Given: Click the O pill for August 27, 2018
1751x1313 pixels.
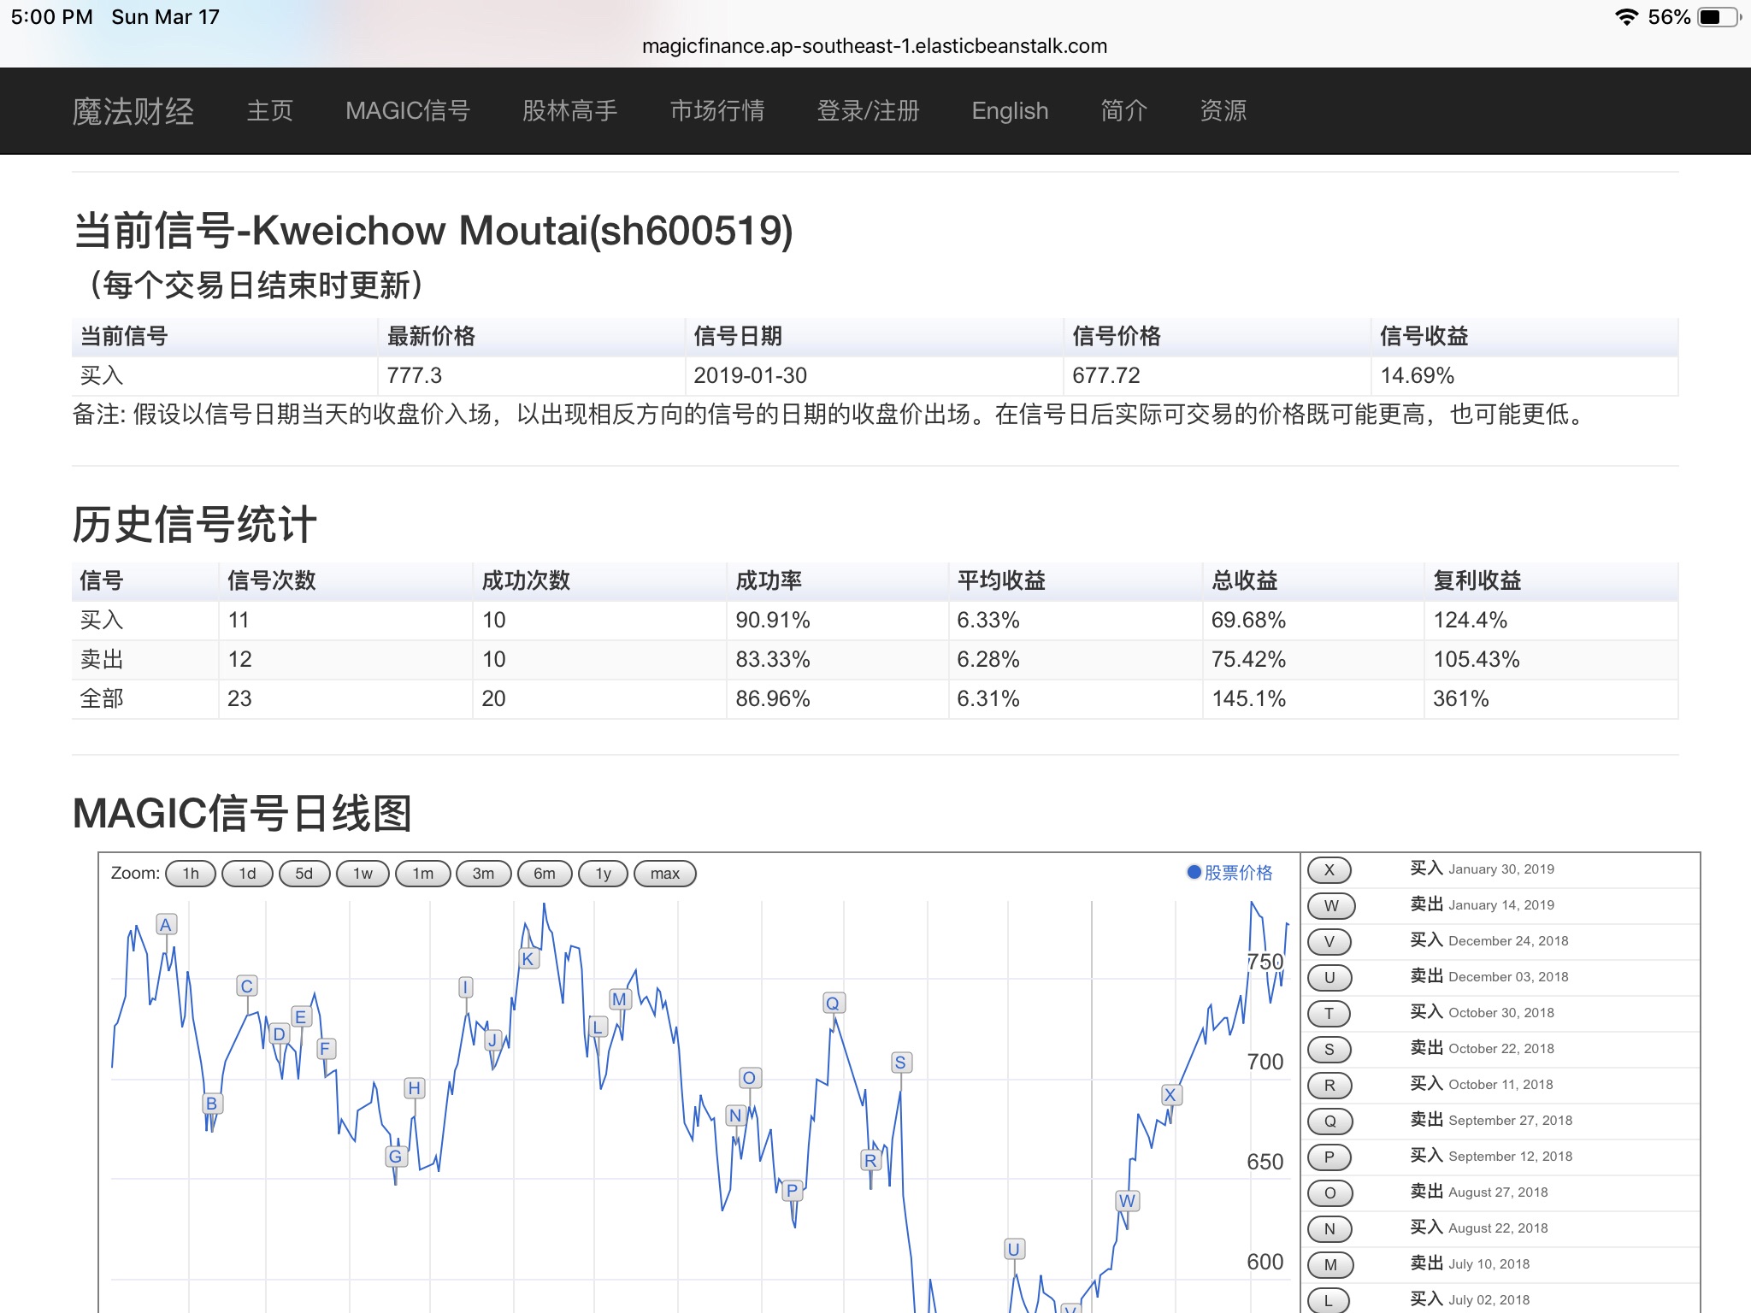Looking at the screenshot, I should tap(1329, 1193).
